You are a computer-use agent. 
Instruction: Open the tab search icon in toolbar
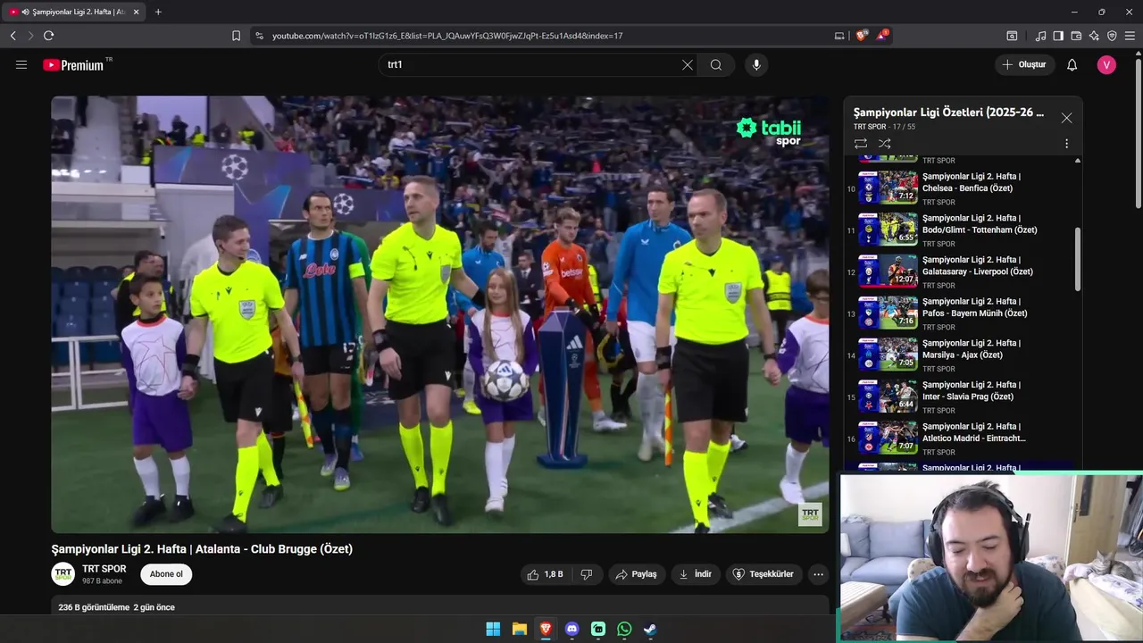click(x=1012, y=36)
